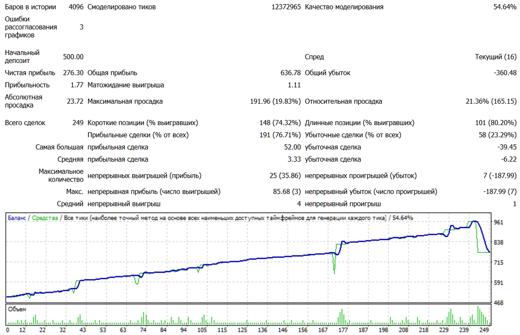Click 'Матожидание выигрыша' value 1.11
Screen dimensions: 520x335
tap(294, 85)
